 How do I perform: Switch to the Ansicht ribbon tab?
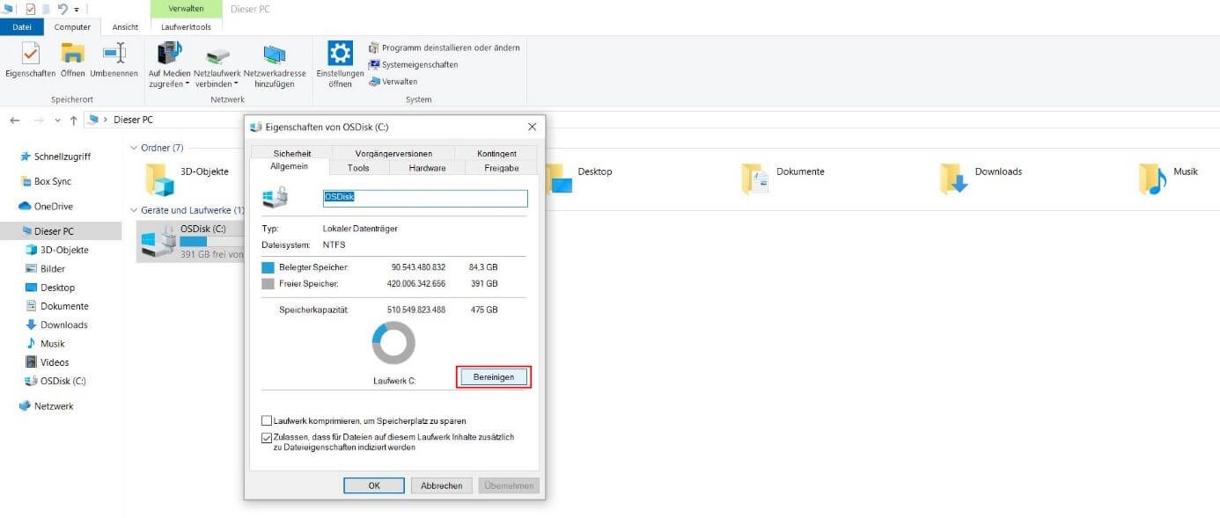[125, 26]
